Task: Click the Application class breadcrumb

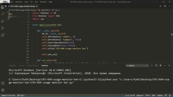Action: tap(45, 10)
